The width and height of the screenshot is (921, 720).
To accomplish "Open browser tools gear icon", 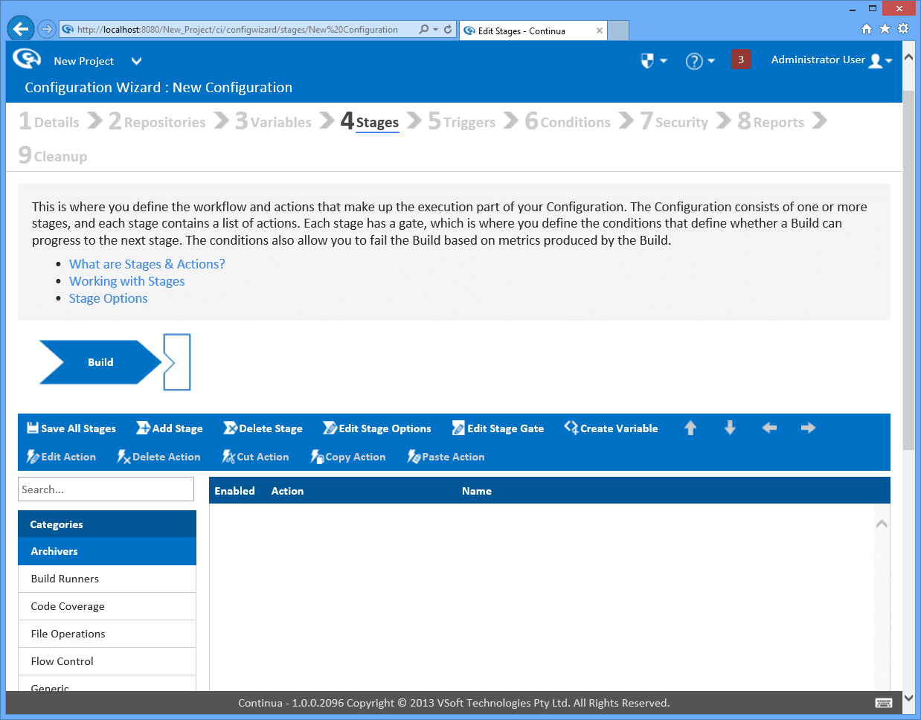I will [x=903, y=28].
